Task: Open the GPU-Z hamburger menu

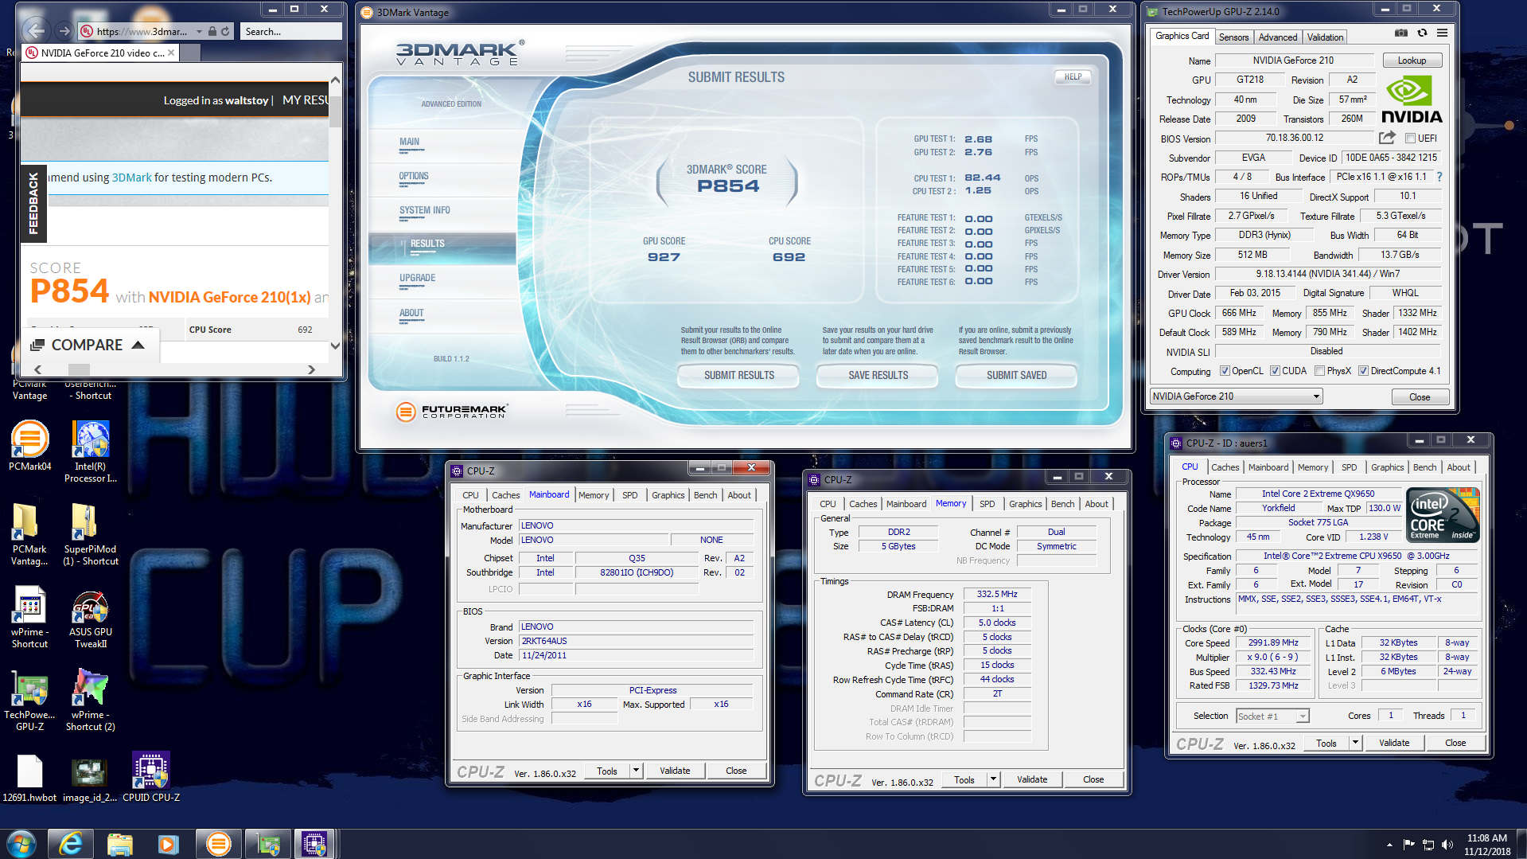Action: 1442,33
